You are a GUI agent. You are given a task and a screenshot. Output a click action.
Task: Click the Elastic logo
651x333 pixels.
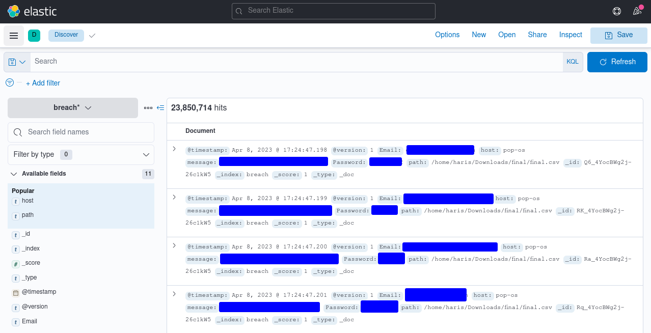(32, 11)
